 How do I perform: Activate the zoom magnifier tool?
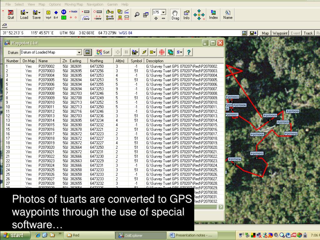point(137,13)
